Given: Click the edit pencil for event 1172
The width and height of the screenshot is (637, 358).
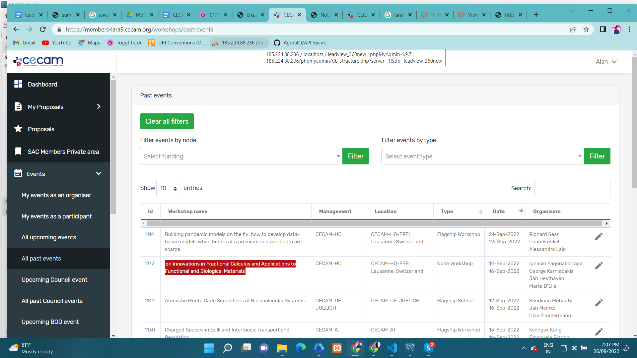Looking at the screenshot, I should pos(599,266).
